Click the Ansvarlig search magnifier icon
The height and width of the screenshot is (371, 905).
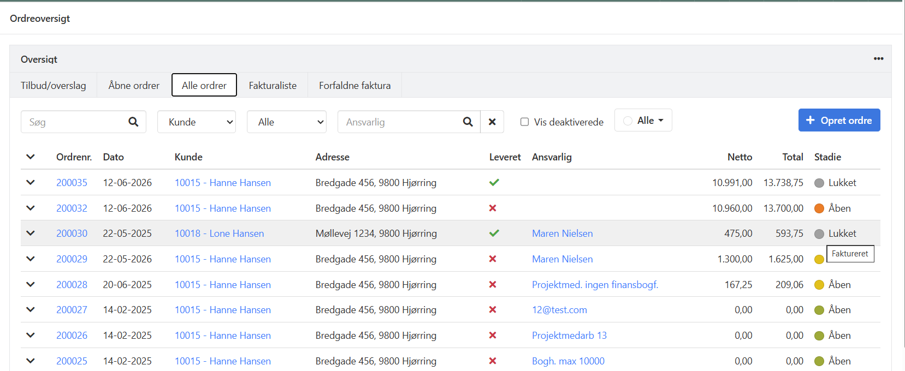click(468, 122)
